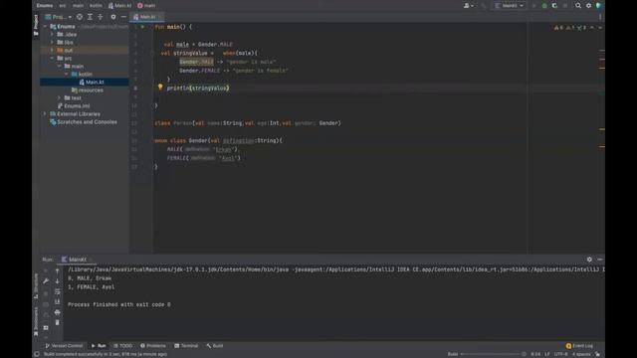Collapse the Enums project root
Screen dimensions: 637x358
coord(45,27)
